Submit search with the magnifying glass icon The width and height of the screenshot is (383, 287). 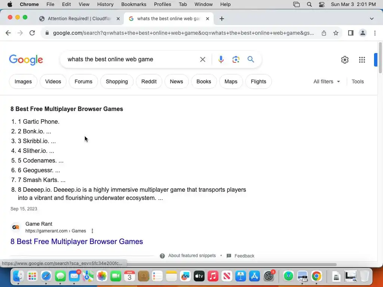click(251, 59)
